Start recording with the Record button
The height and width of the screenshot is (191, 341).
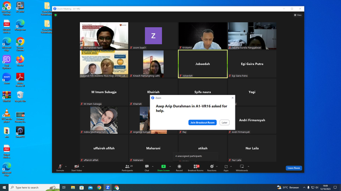pos(179,168)
